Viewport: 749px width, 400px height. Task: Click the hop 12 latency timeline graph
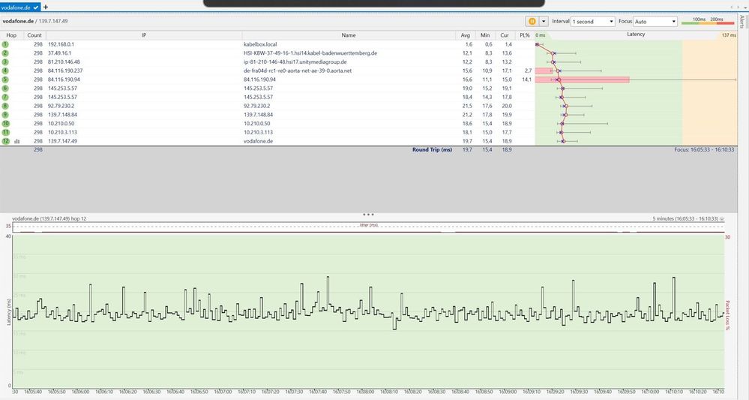tap(368, 311)
